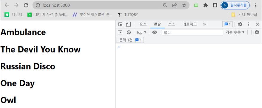Focus the 필터 input field
Screen dimensions: 262x108
(192, 32)
